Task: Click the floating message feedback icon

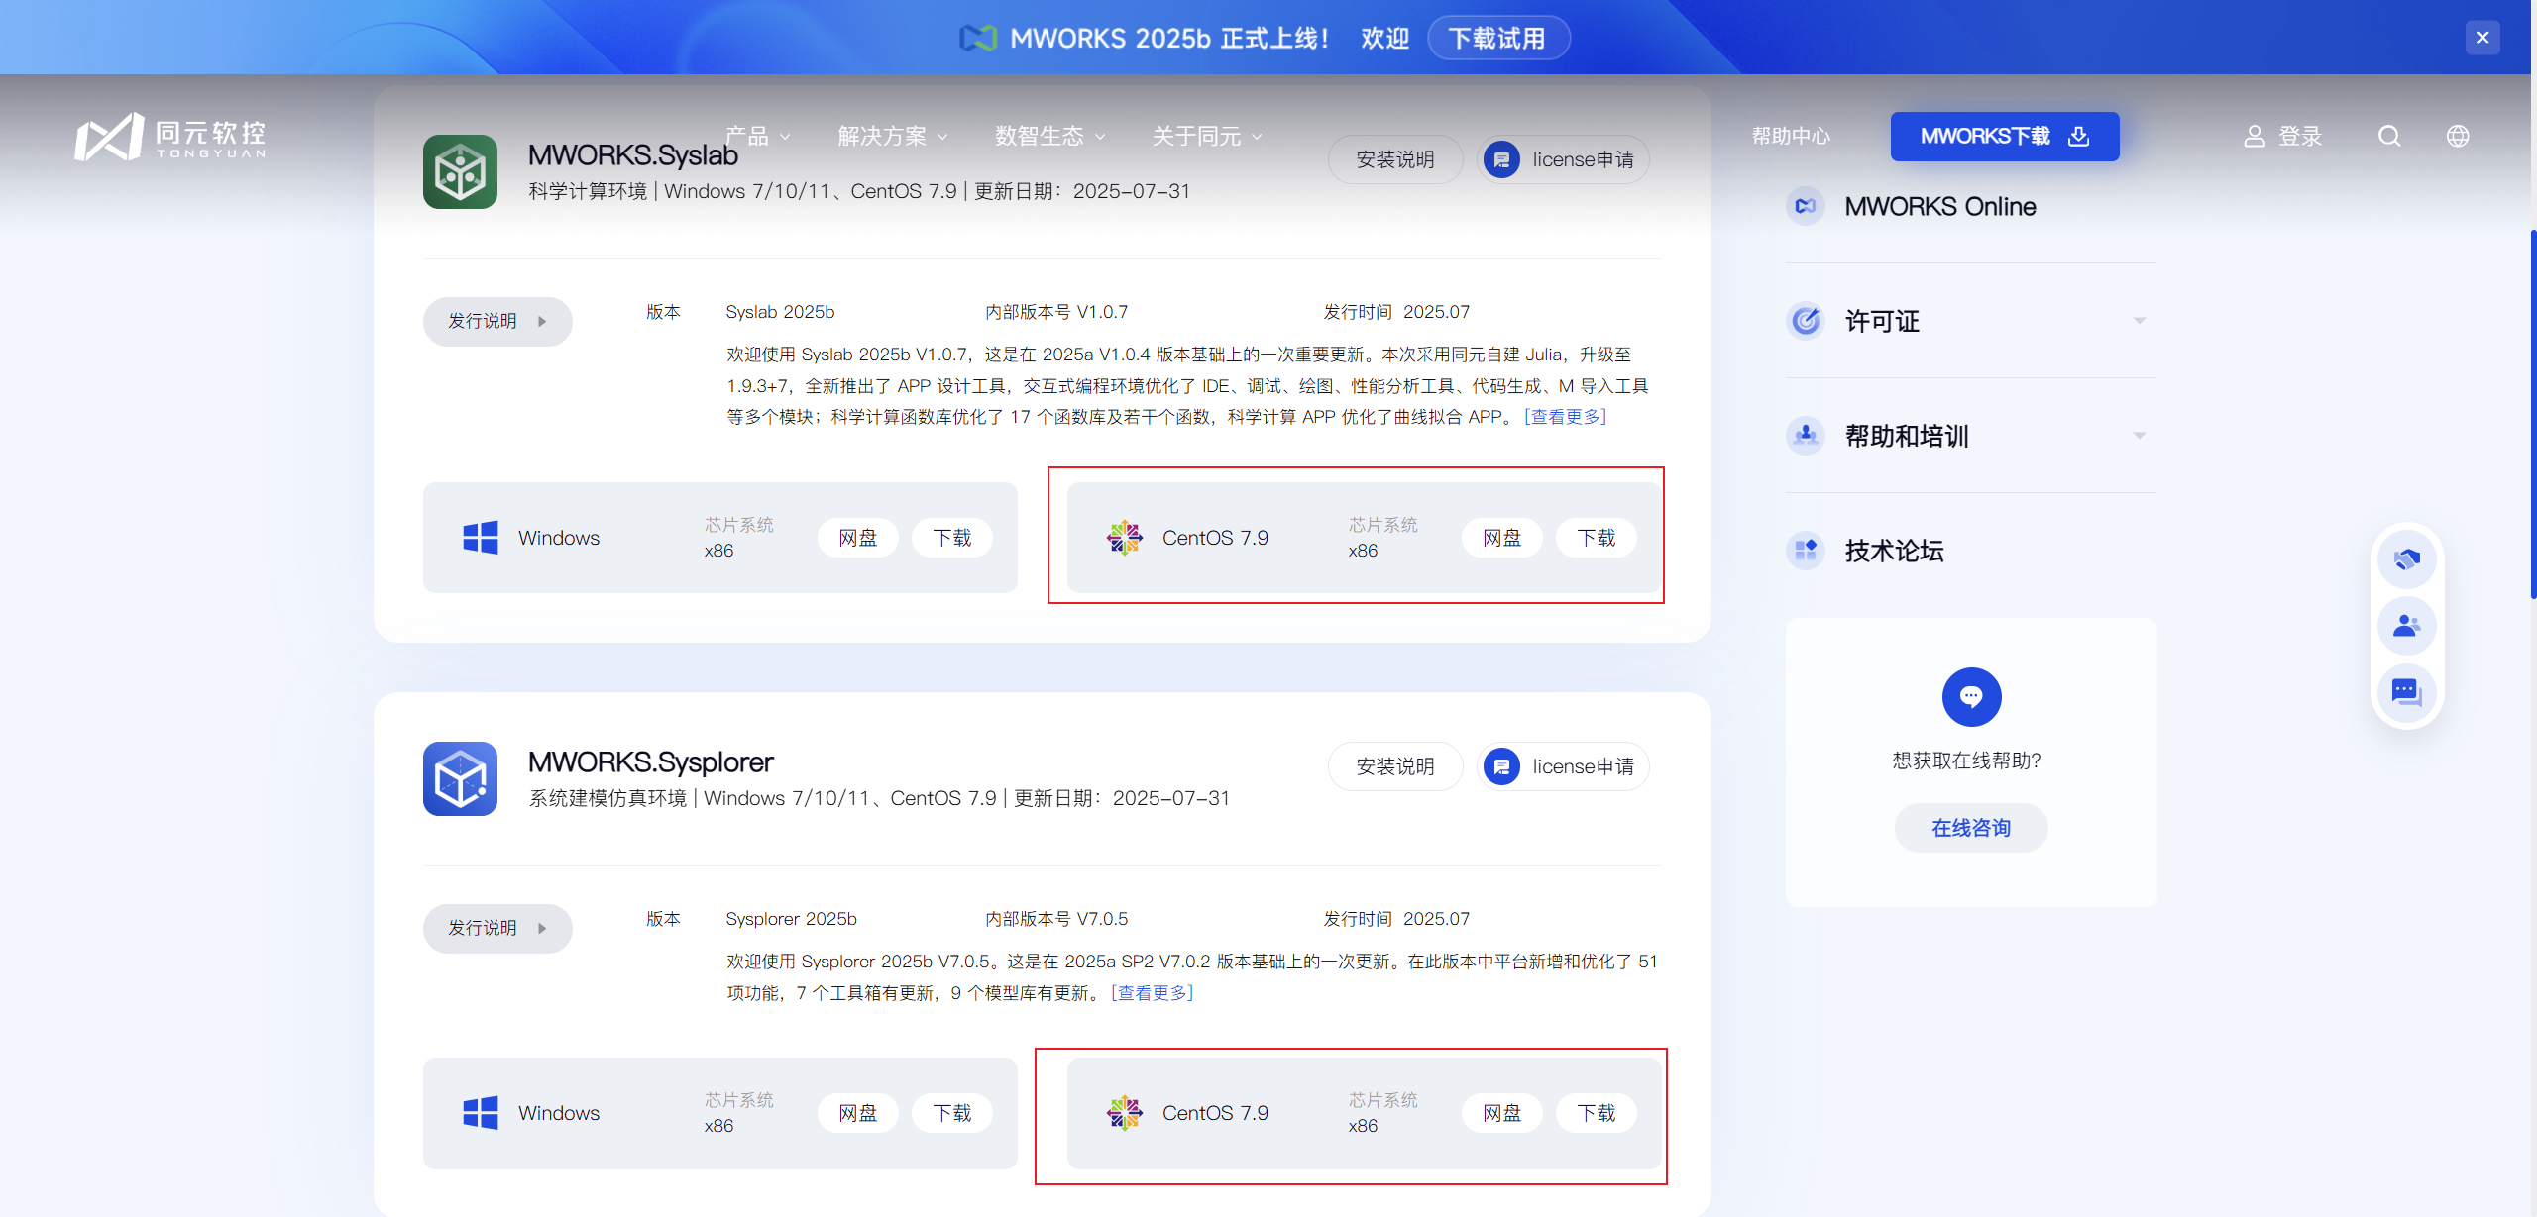Action: coord(2407,692)
